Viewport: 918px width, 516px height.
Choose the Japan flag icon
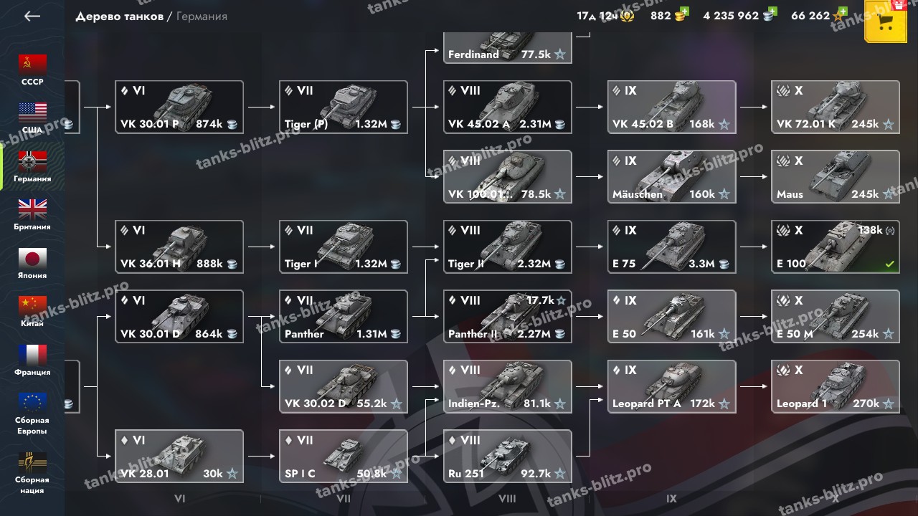pos(32,258)
